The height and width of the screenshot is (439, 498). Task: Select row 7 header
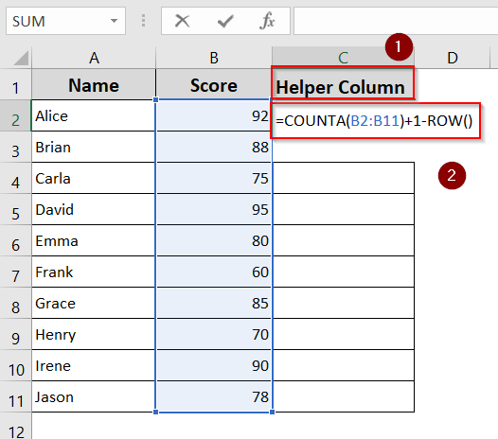point(15,272)
